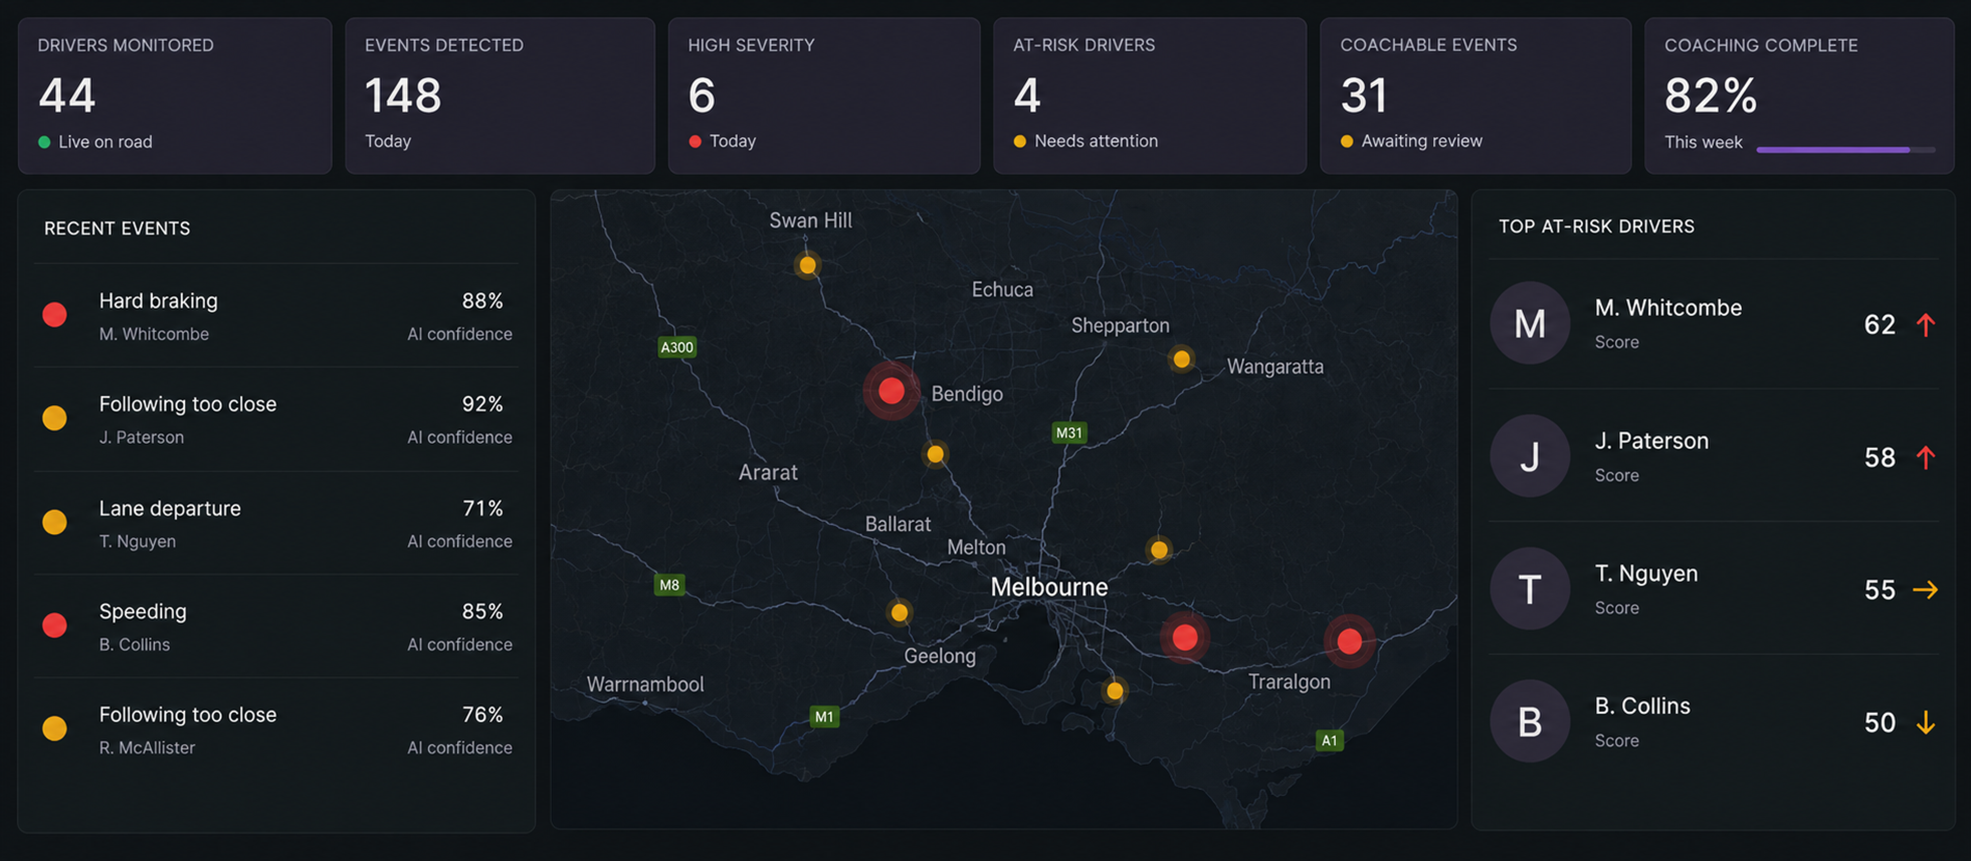
Task: Open the At-Risk Drivers card
Action: pyautogui.click(x=1150, y=95)
